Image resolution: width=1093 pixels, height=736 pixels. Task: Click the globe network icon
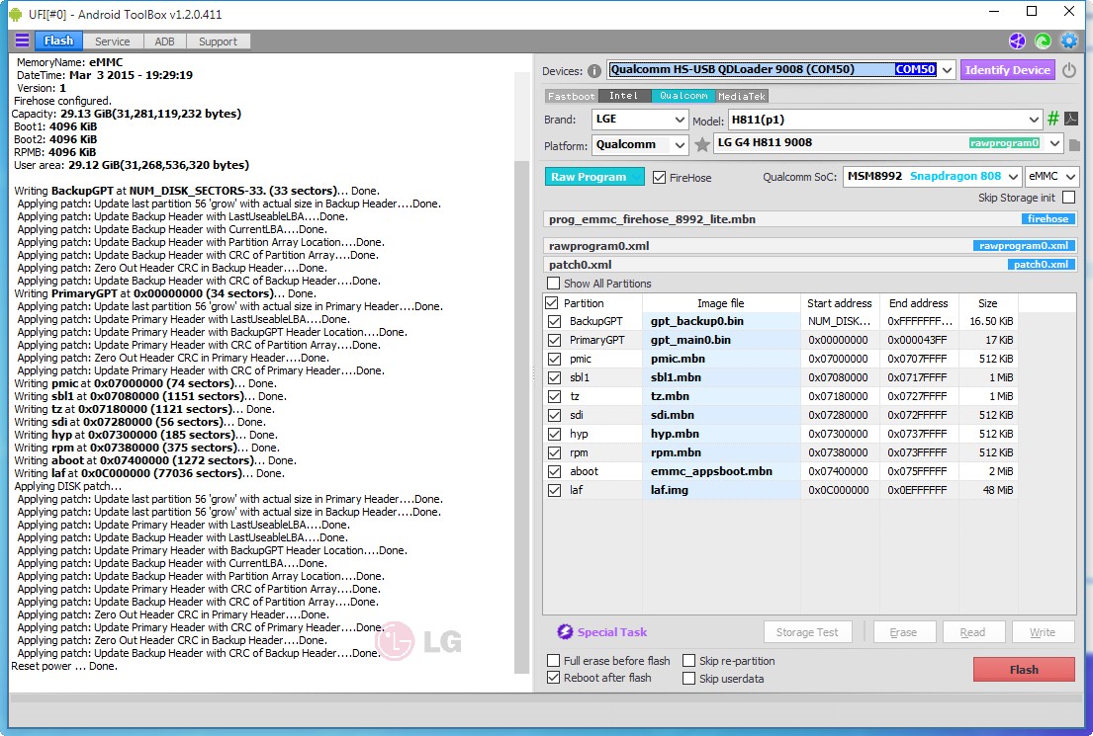tap(1017, 41)
